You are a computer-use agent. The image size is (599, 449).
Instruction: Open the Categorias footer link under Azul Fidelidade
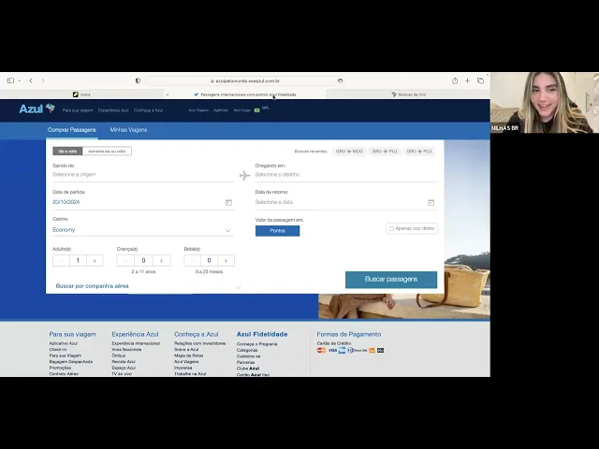(x=247, y=350)
